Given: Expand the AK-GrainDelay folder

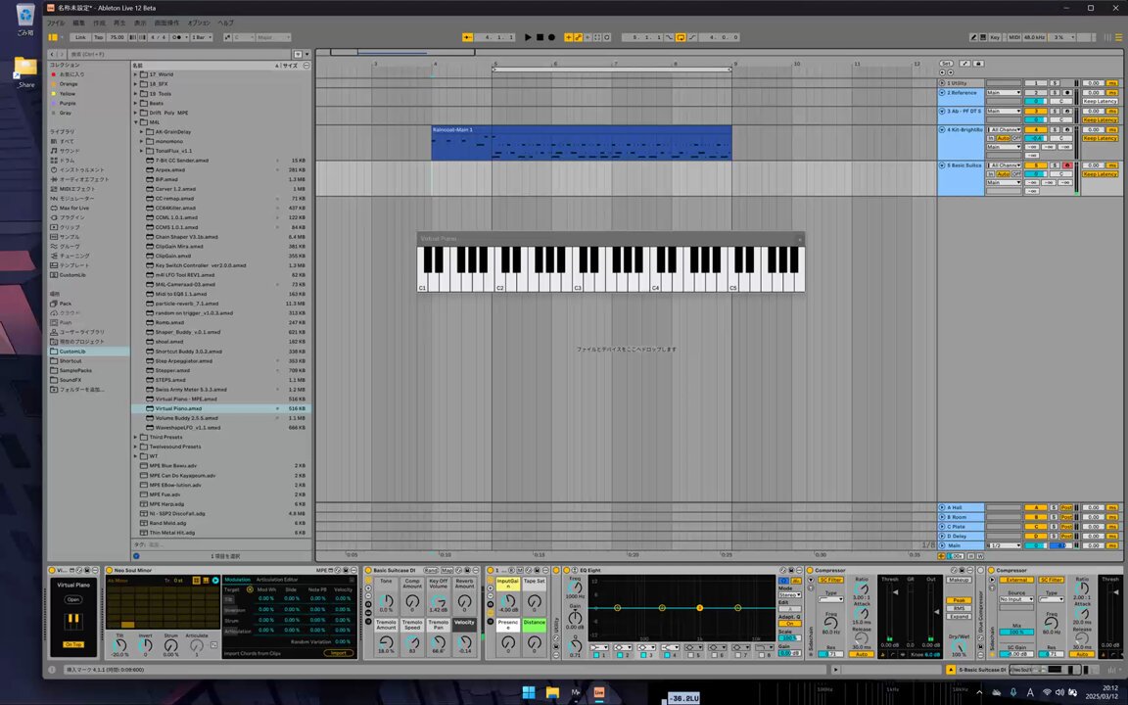Looking at the screenshot, I should tap(142, 131).
